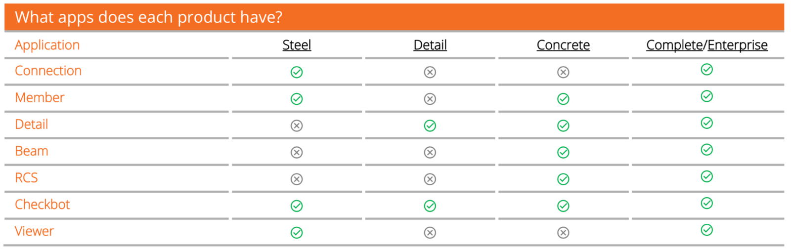Click the green check for Complete/Enterprise Viewer
This screenshot has height=252, width=791.
pos(707,230)
